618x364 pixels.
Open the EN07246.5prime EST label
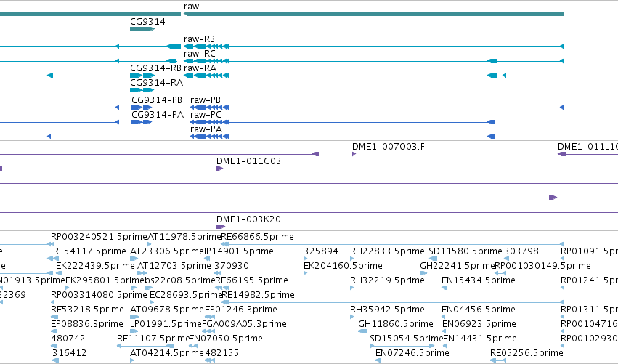(x=412, y=353)
